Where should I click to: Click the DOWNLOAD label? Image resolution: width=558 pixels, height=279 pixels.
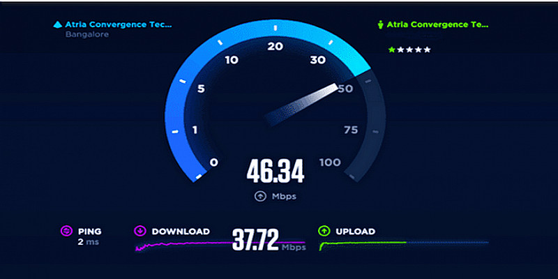(181, 232)
